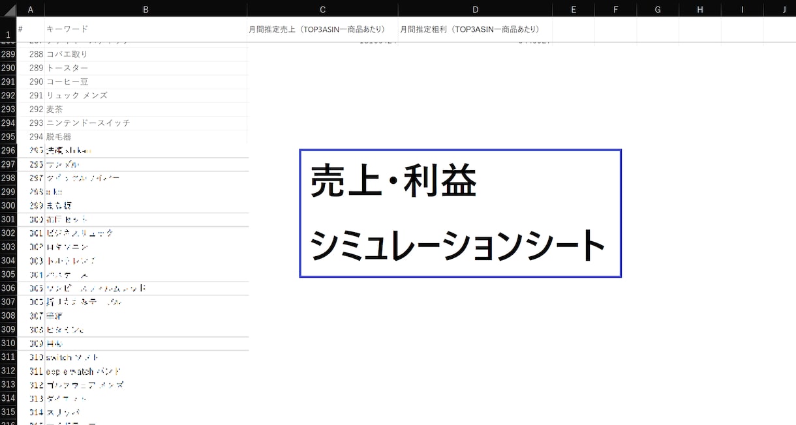Select the # cell beside 'コバエ取り'
This screenshot has width=796, height=425.
tap(31, 54)
